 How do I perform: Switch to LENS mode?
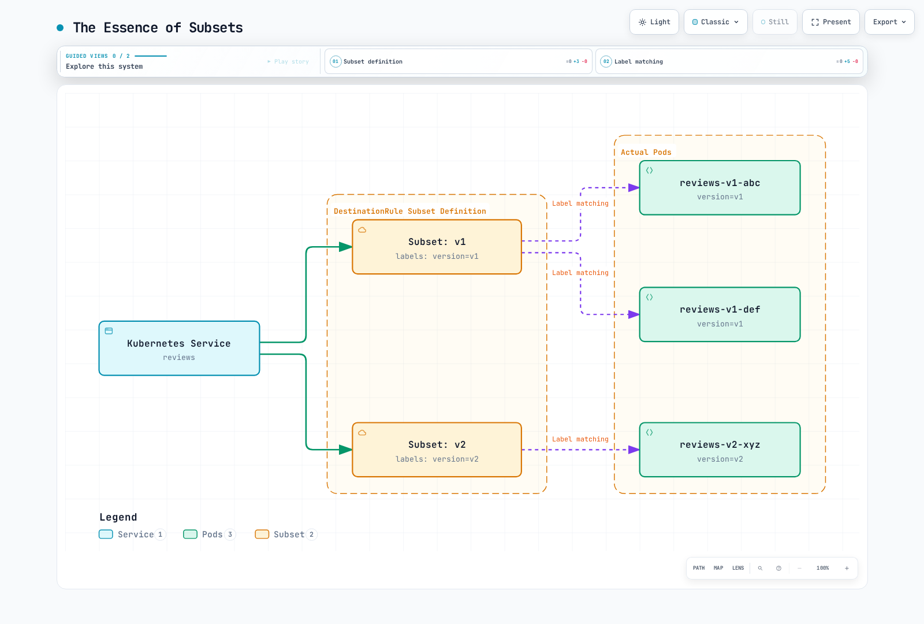(738, 568)
